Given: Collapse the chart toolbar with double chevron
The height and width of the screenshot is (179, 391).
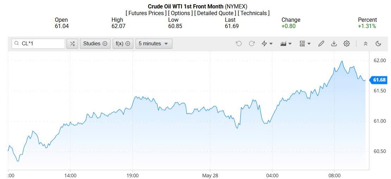Looking at the screenshot, I should [x=366, y=44].
